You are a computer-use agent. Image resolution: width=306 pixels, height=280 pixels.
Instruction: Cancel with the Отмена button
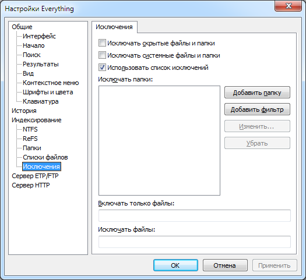(225, 265)
